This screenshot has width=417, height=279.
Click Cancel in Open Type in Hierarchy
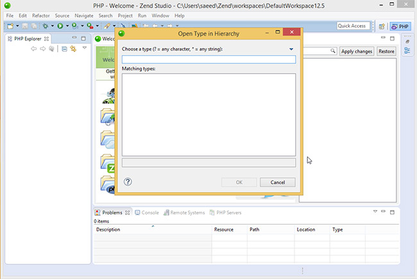277,182
